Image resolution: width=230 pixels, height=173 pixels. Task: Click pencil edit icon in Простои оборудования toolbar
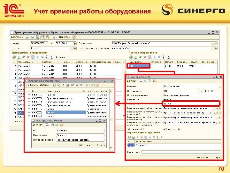140,57
